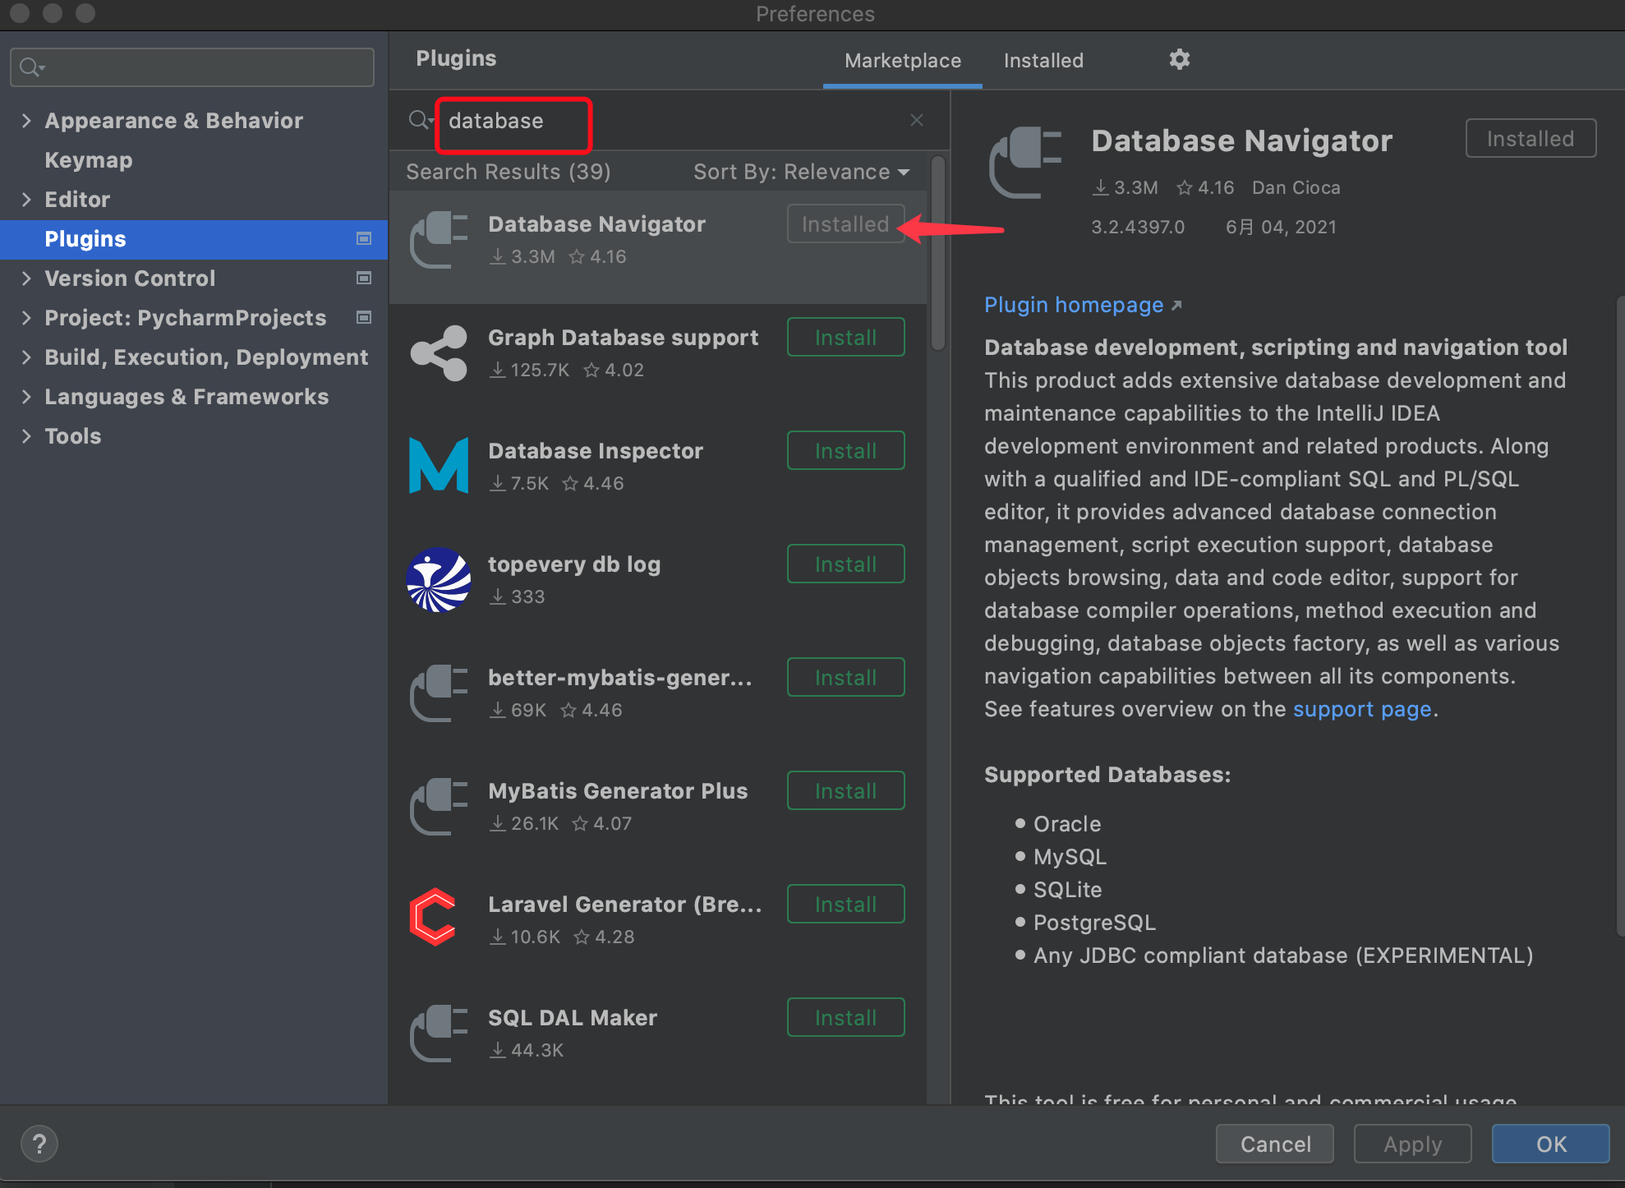Select the Database Inspector plugin icon
The image size is (1625, 1188).
(x=438, y=466)
